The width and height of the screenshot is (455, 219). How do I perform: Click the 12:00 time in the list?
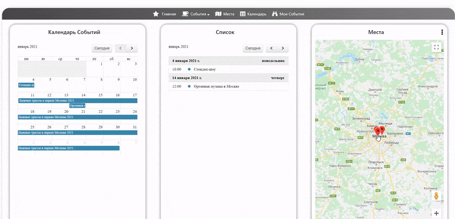176,86
